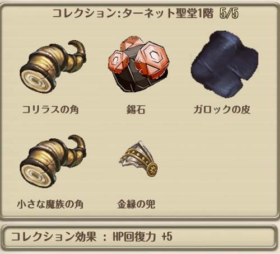280x254 pixels.
Task: Click the 錫石 item name text
Action: (136, 109)
